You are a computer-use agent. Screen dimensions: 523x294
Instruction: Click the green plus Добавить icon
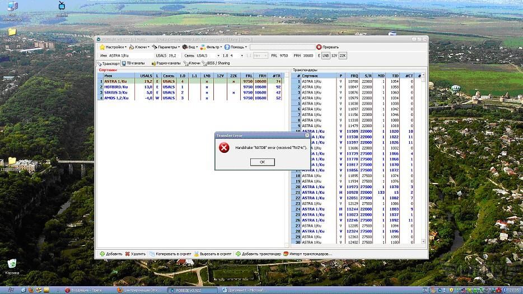(102, 254)
